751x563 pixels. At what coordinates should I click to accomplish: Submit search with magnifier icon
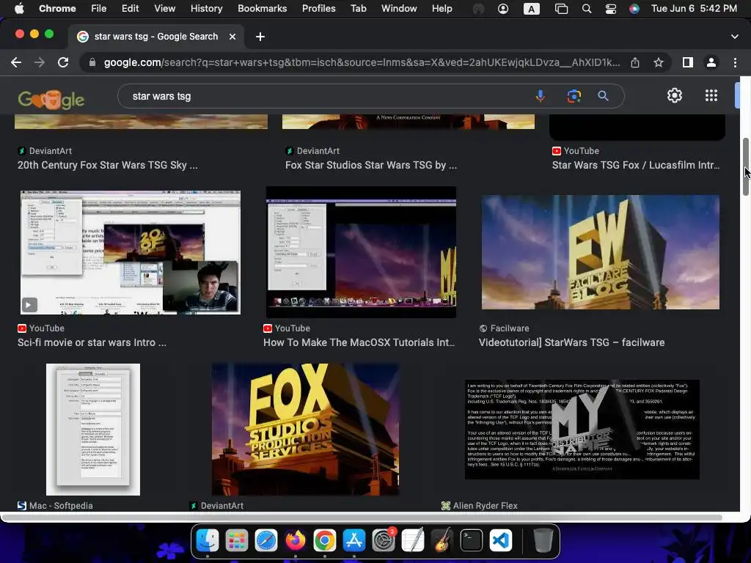(603, 96)
